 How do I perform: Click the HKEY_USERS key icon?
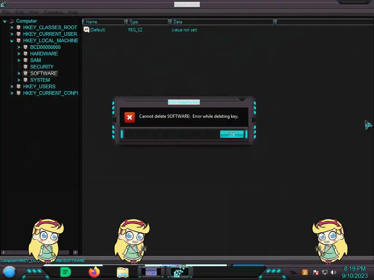point(18,86)
